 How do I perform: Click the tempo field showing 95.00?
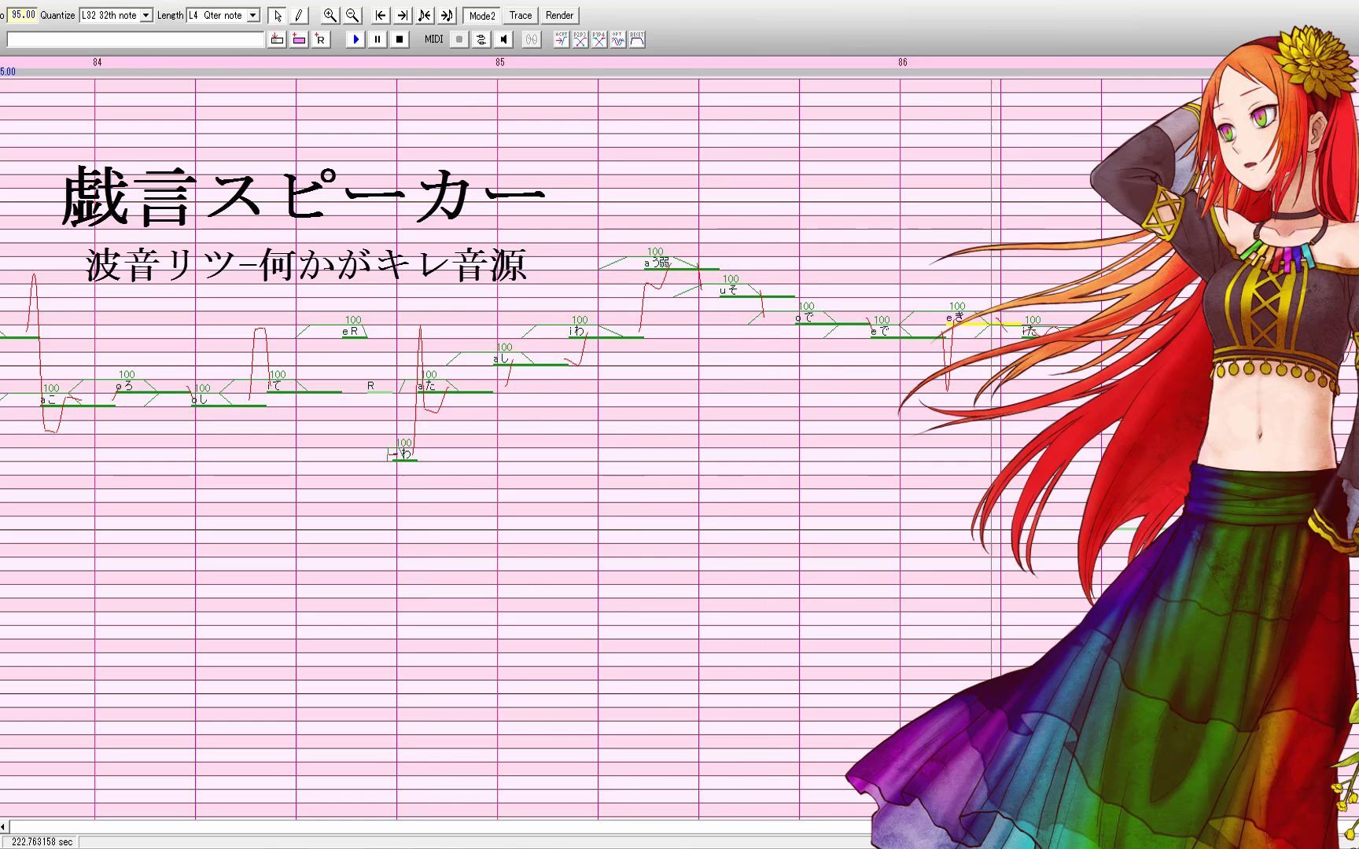[x=22, y=15]
